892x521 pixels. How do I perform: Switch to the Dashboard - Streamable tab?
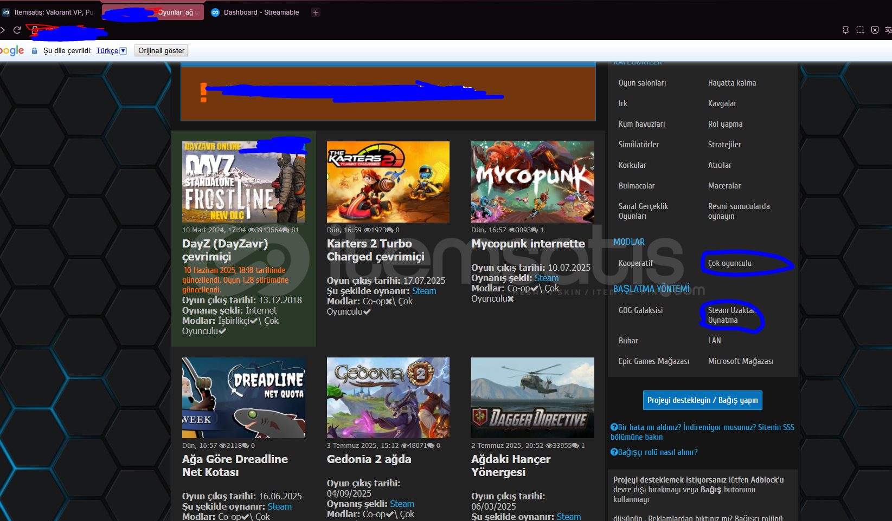point(255,12)
